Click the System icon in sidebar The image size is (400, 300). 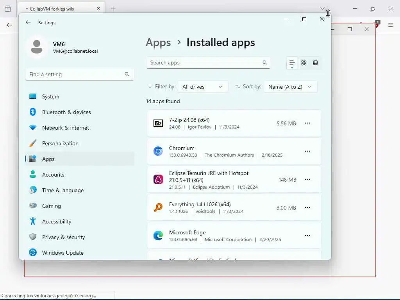click(33, 96)
